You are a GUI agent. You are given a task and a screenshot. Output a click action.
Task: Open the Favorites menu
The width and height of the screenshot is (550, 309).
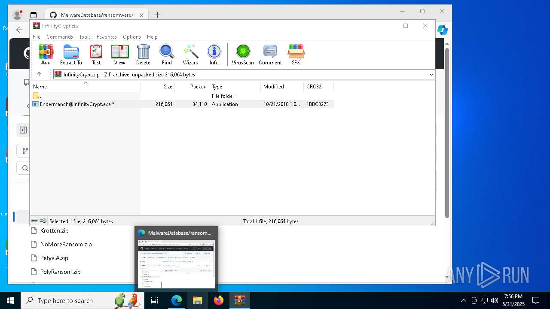[x=107, y=37]
